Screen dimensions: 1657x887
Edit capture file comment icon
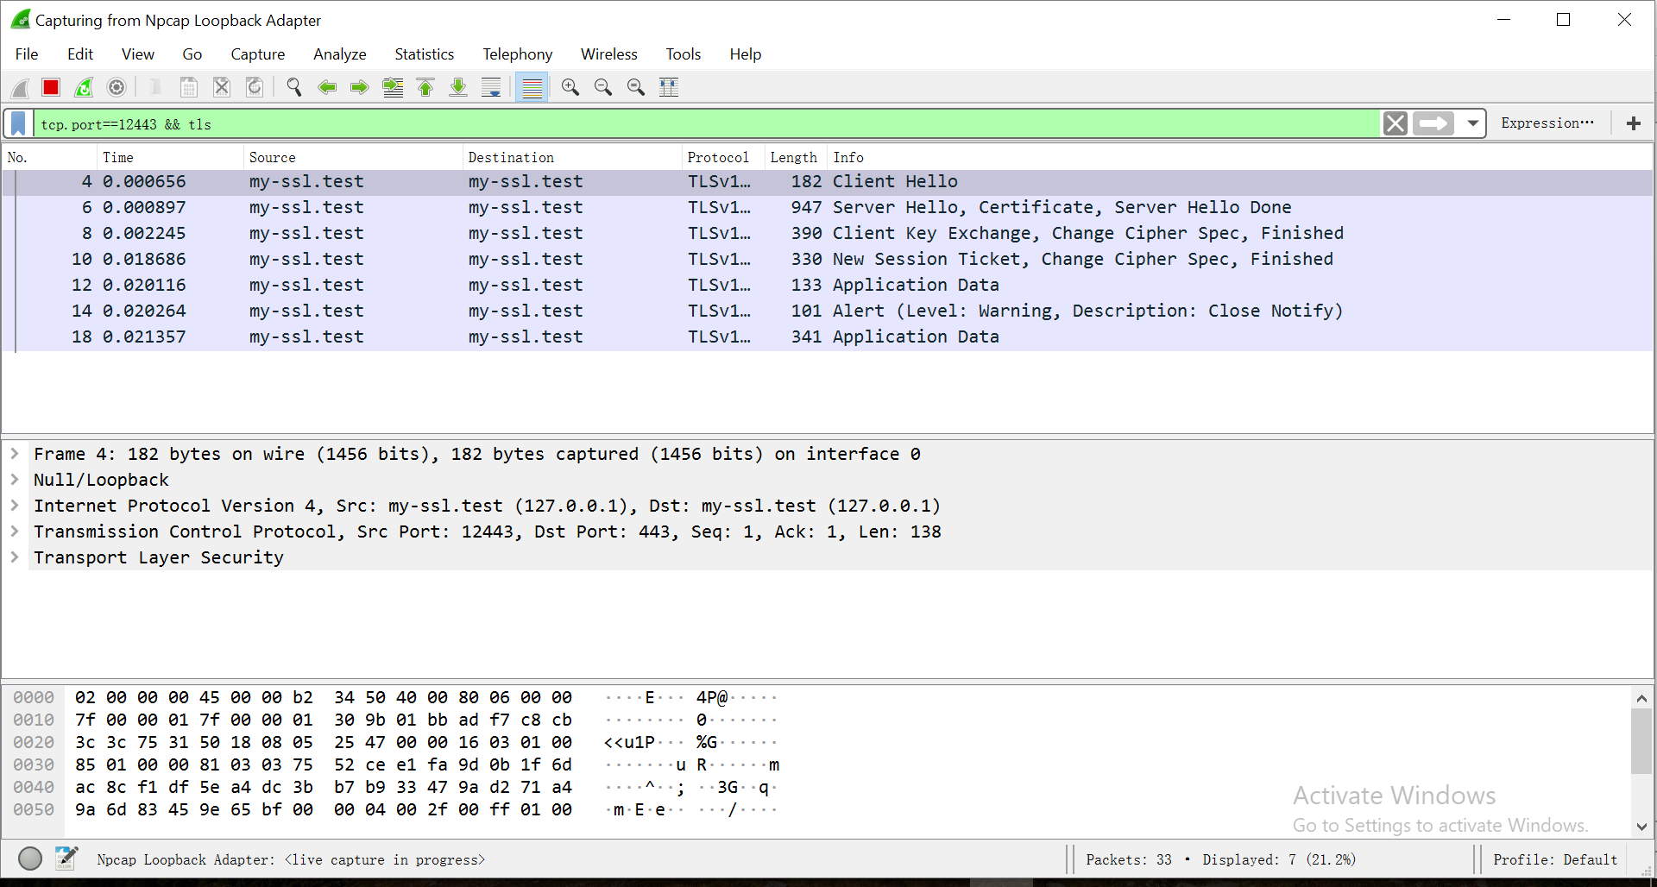(66, 859)
